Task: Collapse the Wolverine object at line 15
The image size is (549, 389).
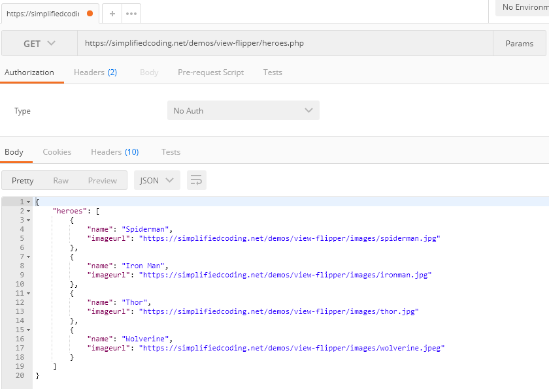Action: (28, 330)
